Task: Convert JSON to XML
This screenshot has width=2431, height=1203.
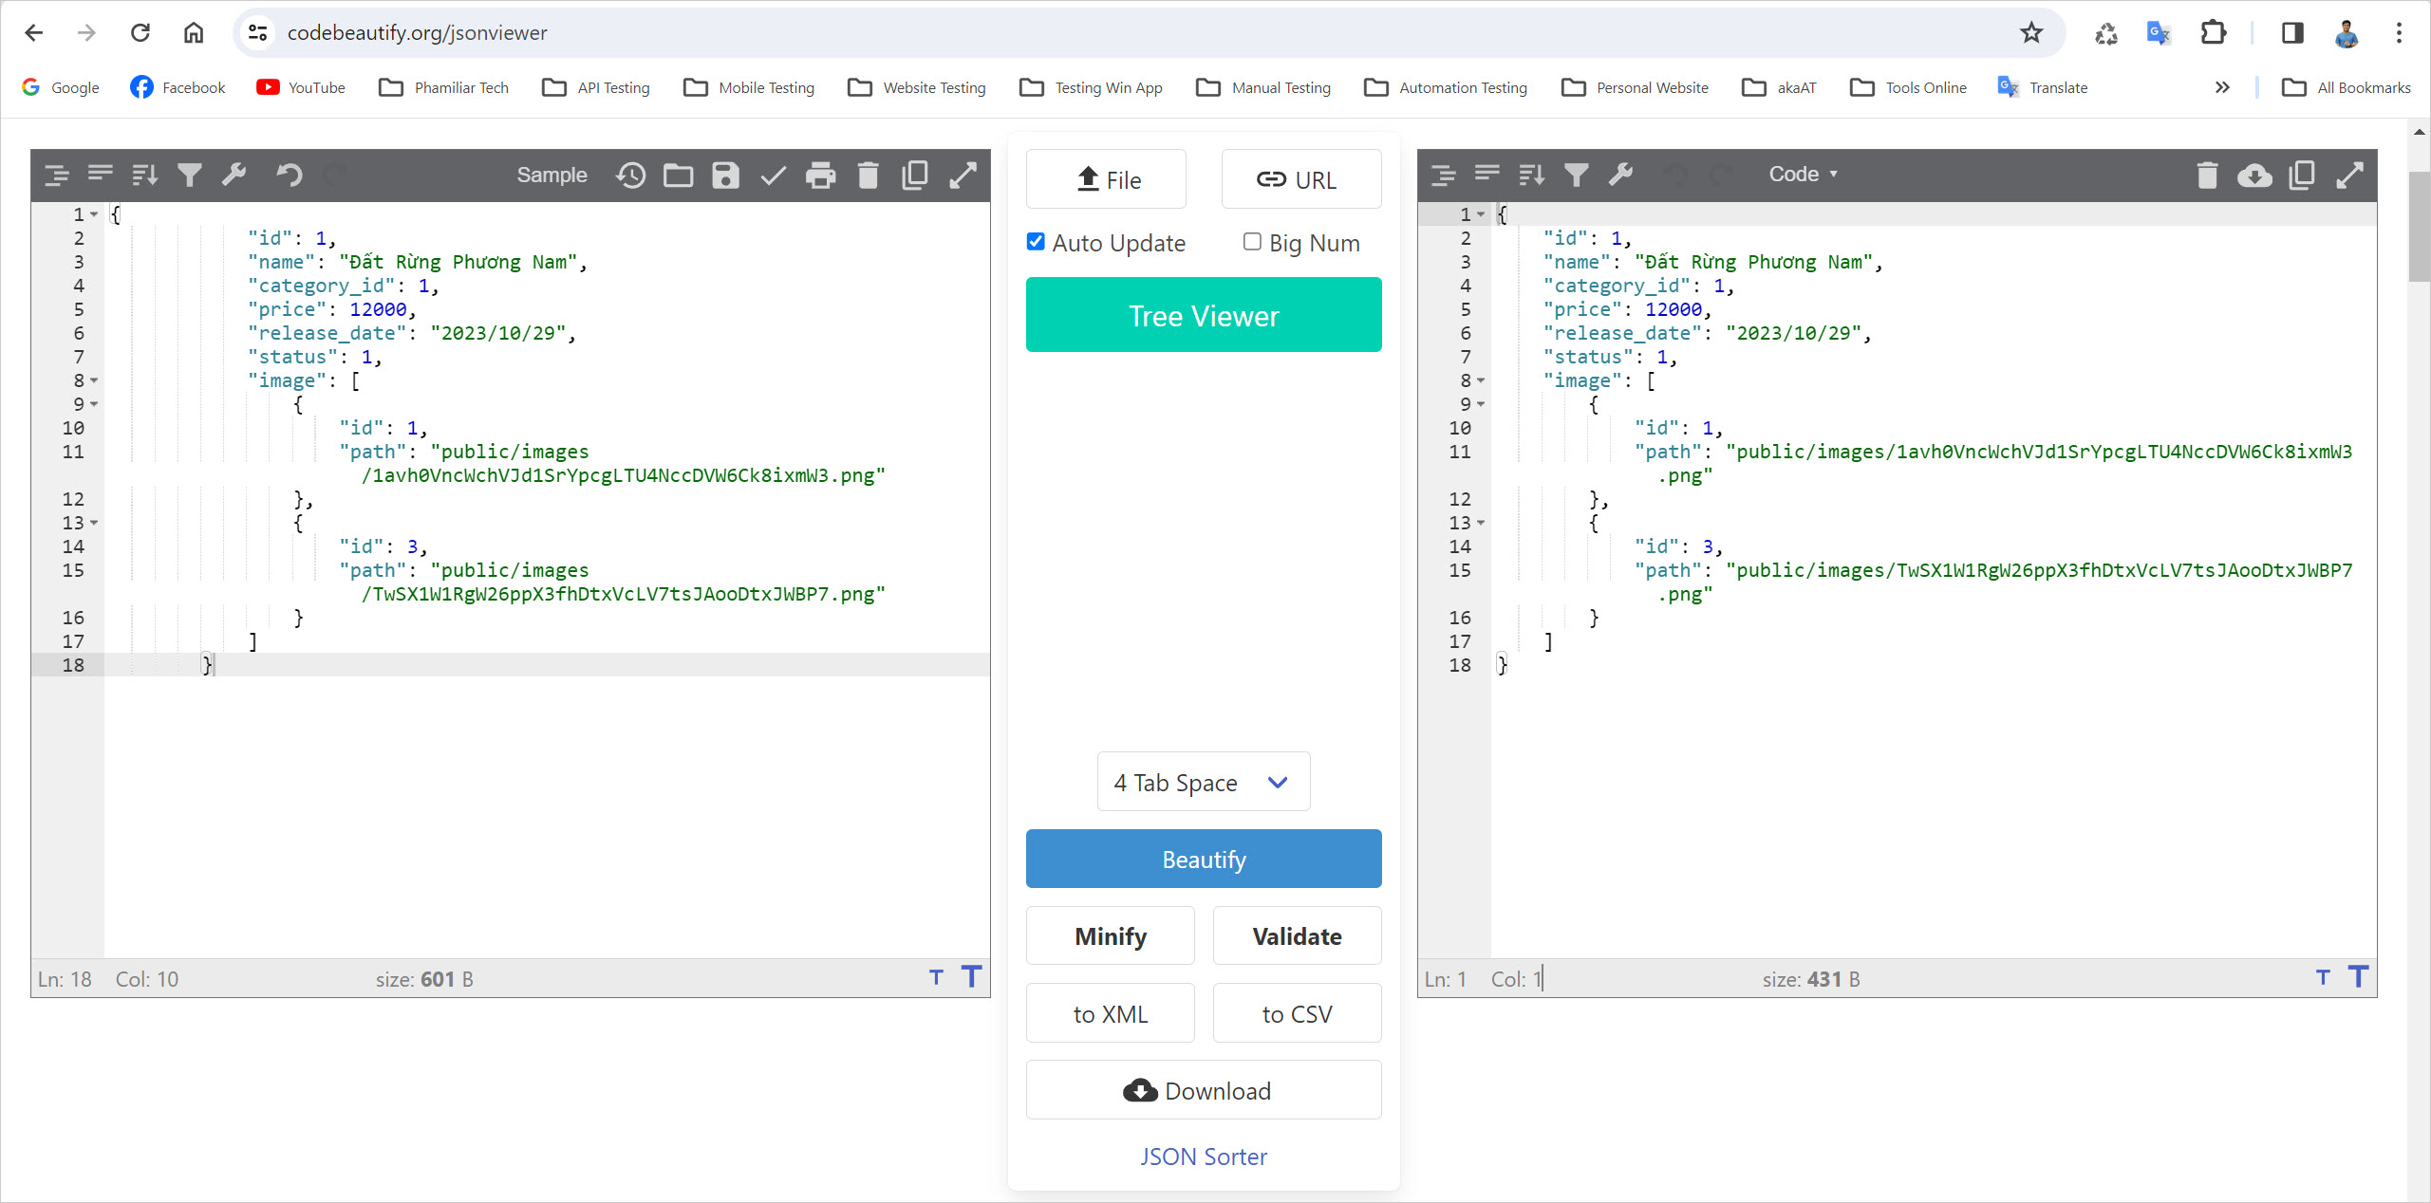Action: (1111, 1013)
